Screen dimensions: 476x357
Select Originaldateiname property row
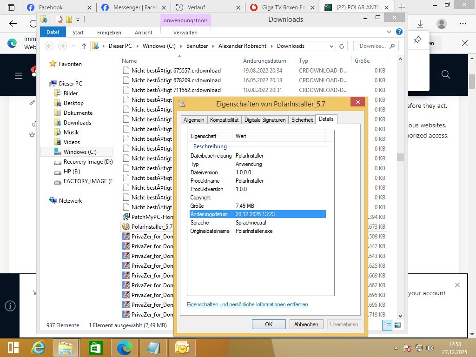(x=258, y=231)
